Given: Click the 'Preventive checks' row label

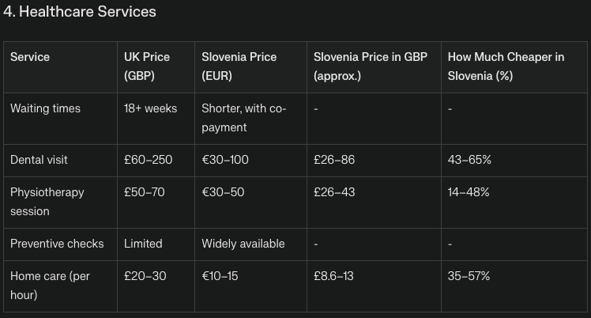Looking at the screenshot, I should (57, 244).
